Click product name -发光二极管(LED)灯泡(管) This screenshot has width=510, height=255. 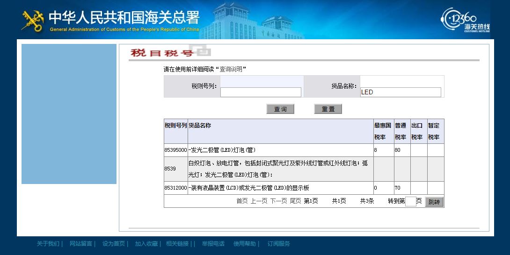click(x=222, y=150)
